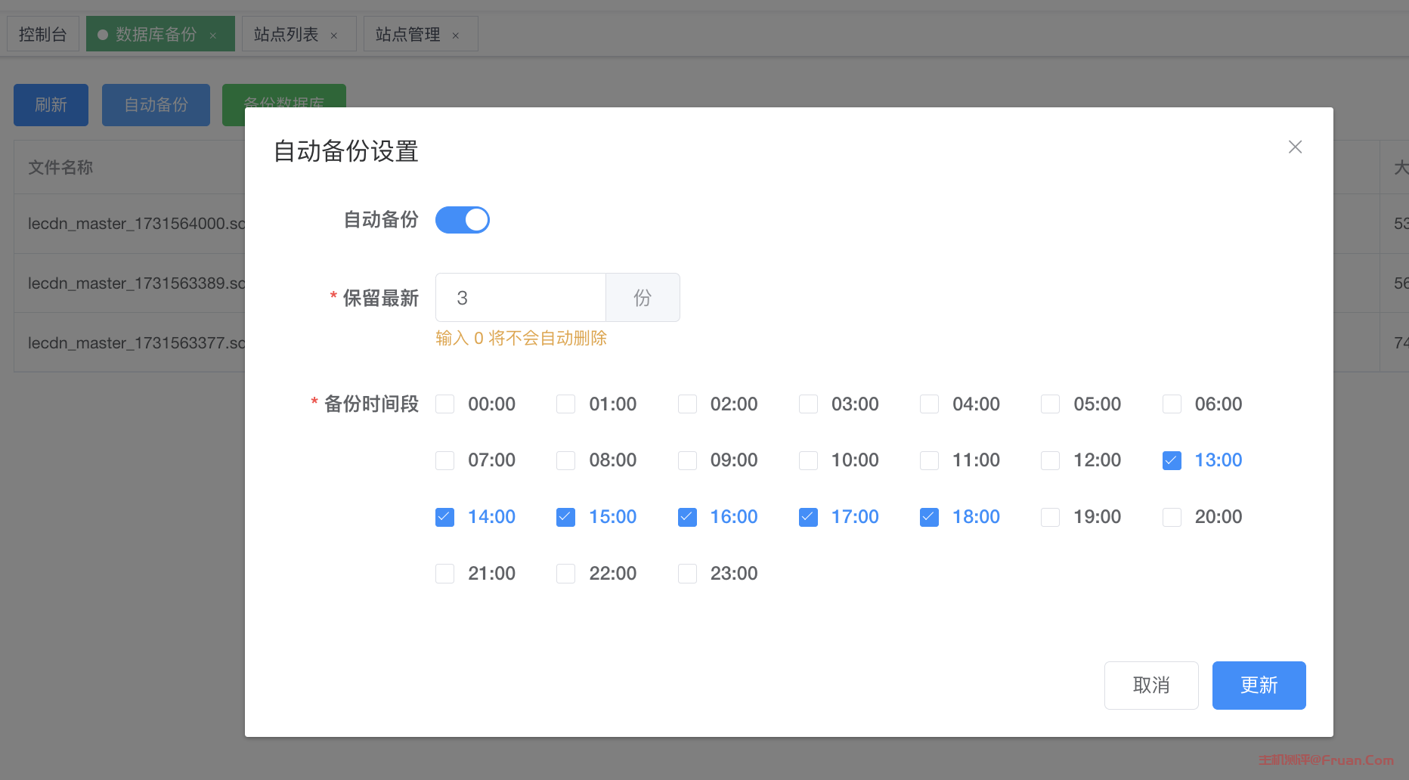Check the 09:00 backup time
The height and width of the screenshot is (780, 1409).
tap(687, 460)
